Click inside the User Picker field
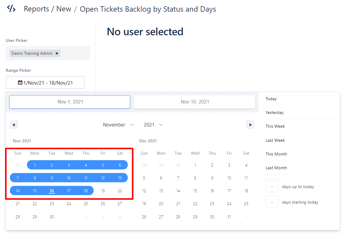This screenshot has width=362, height=241. point(75,53)
